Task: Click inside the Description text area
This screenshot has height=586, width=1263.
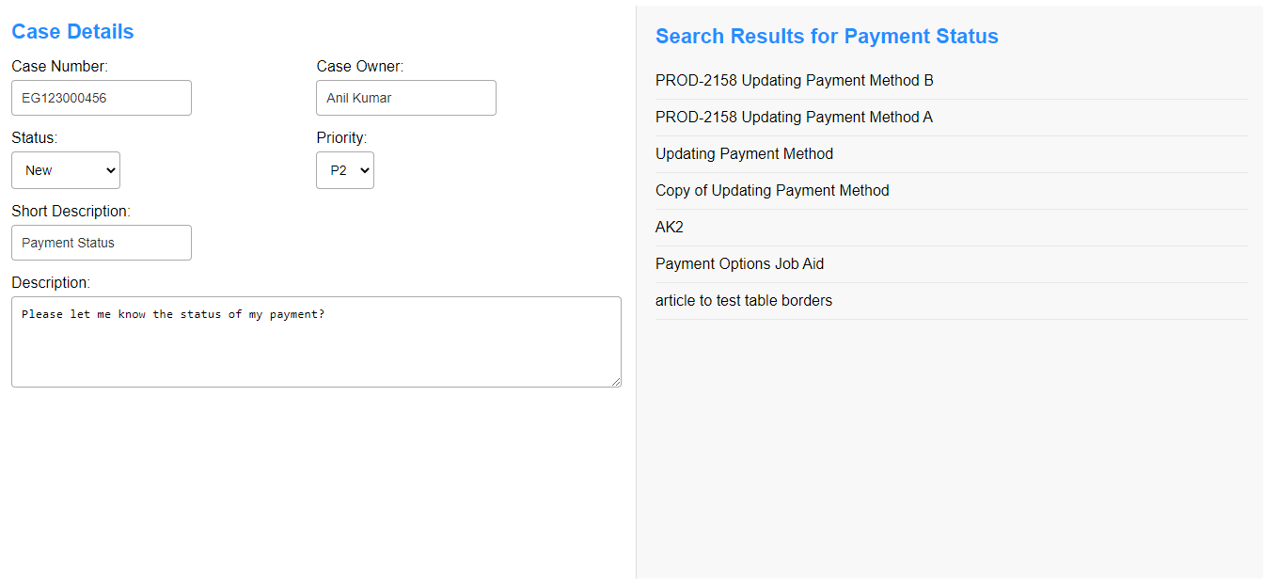Action: (x=316, y=342)
